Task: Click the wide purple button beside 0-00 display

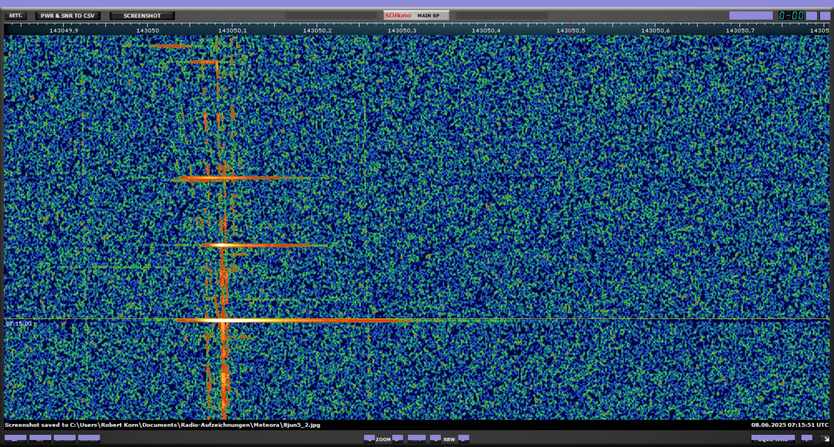Action: pyautogui.click(x=751, y=16)
